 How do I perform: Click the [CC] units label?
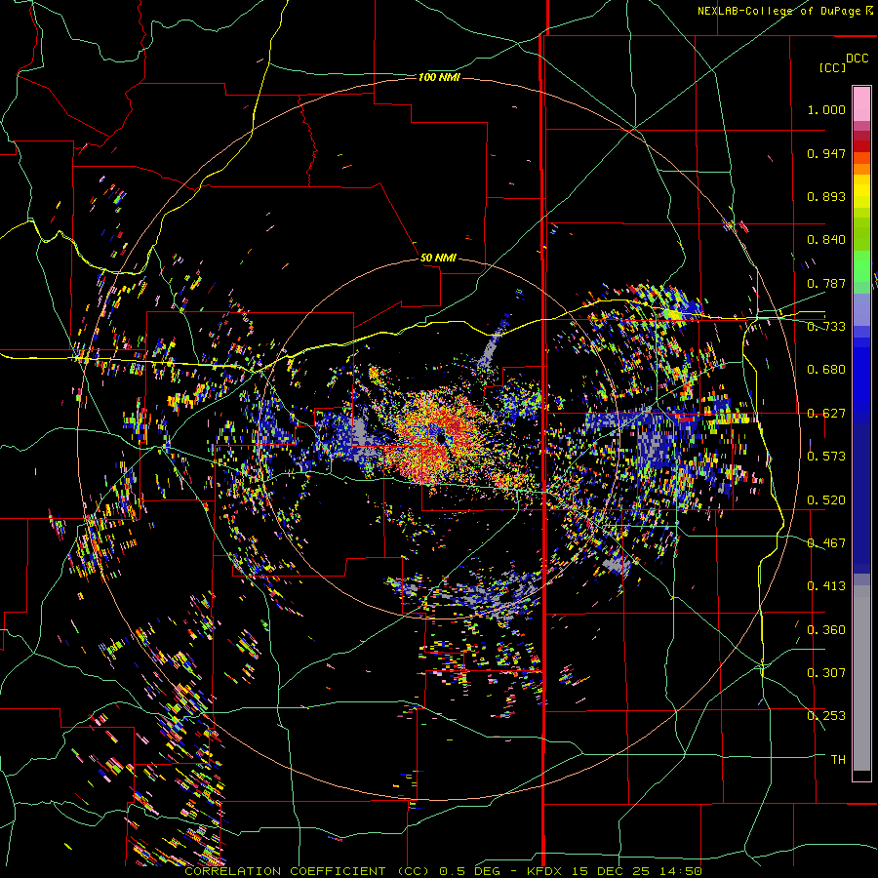pyautogui.click(x=832, y=67)
